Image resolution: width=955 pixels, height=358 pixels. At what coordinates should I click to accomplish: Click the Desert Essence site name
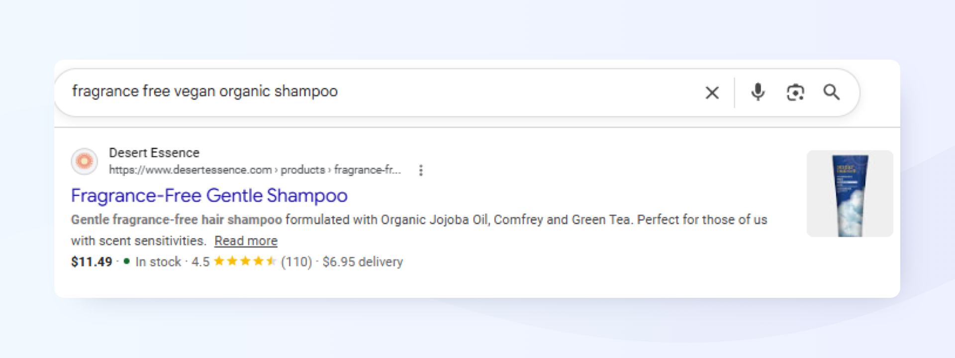coord(154,153)
